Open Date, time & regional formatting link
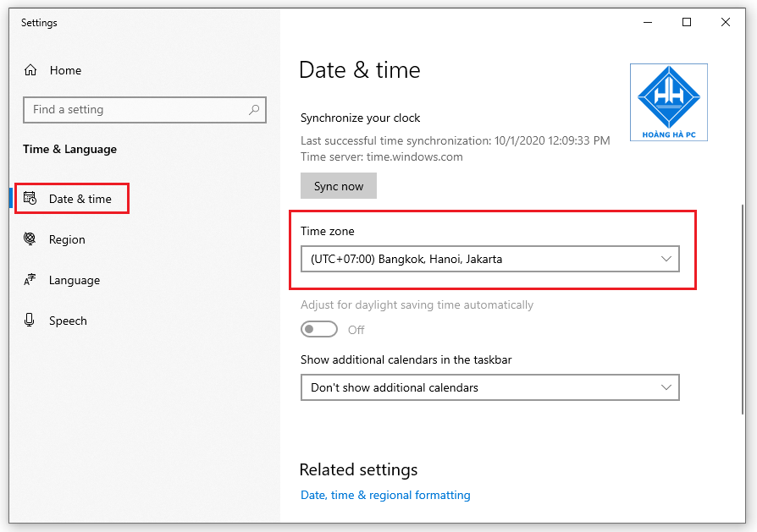 (385, 495)
